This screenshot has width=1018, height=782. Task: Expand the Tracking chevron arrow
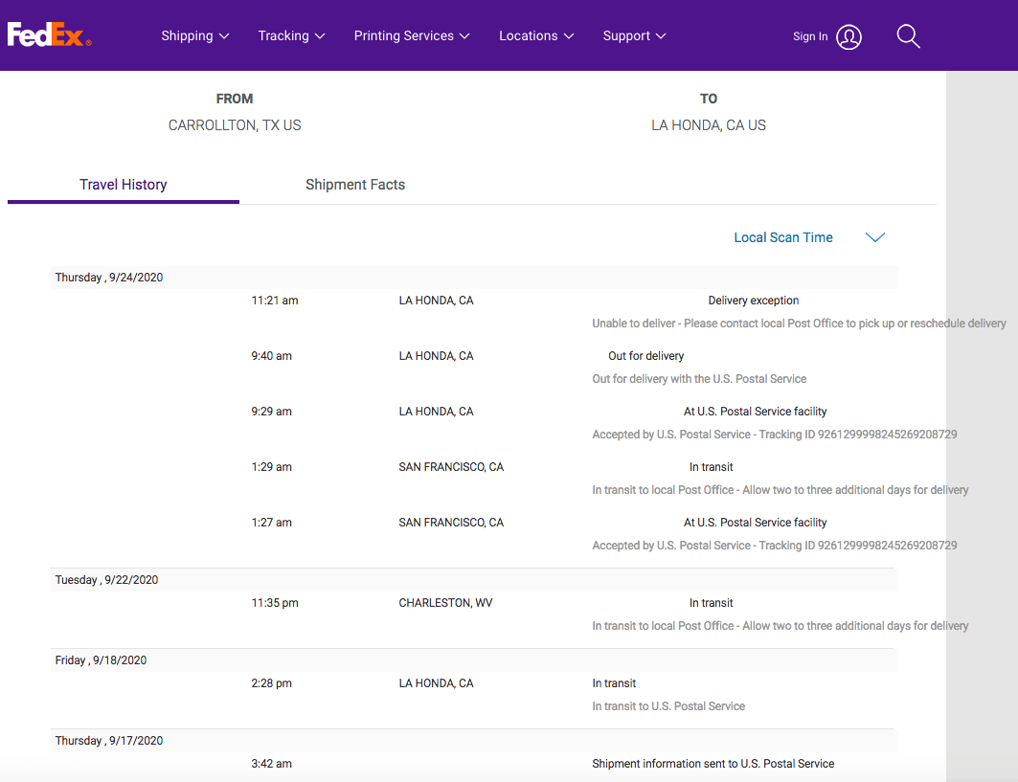click(x=320, y=36)
